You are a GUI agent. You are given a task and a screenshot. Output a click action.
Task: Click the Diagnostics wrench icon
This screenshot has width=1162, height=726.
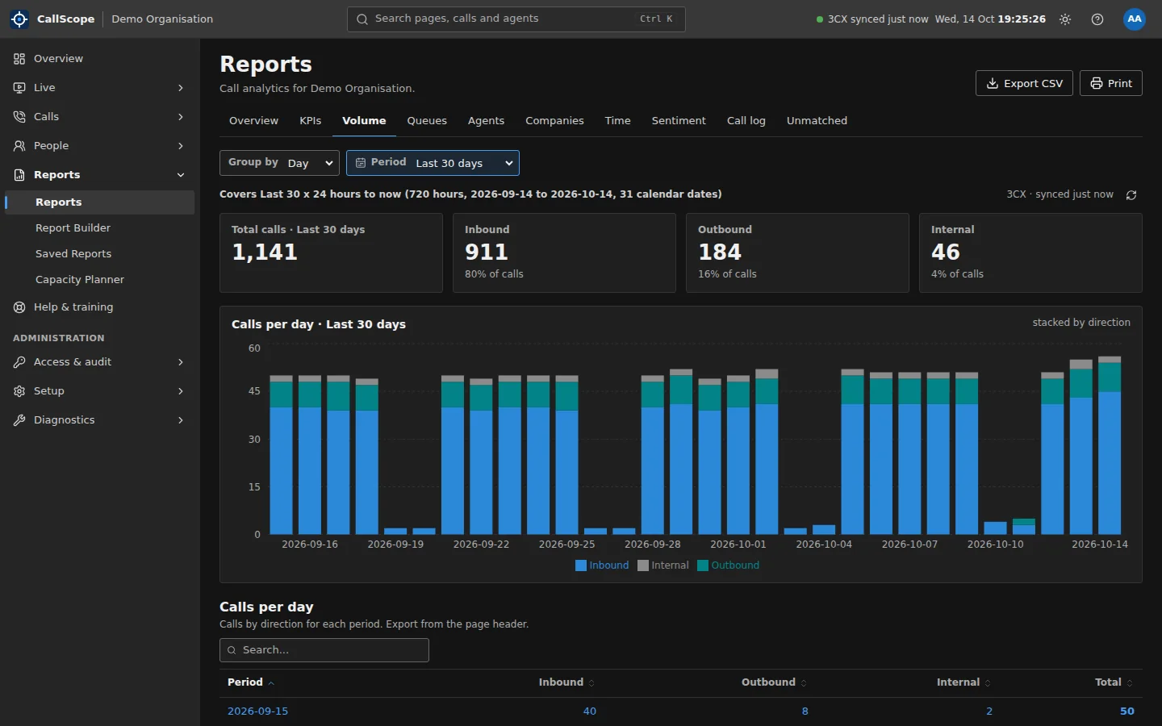(x=19, y=420)
